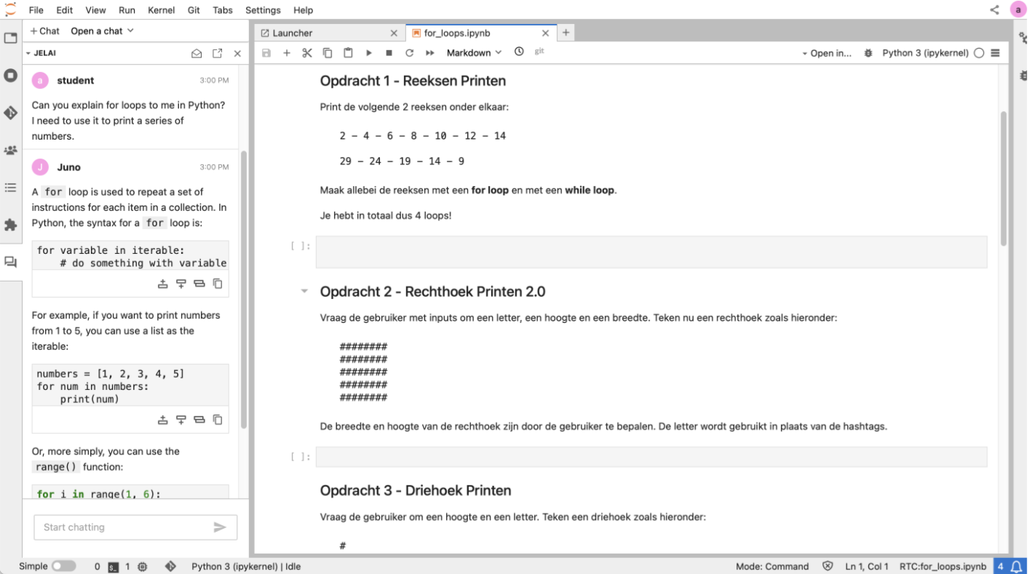Save the notebook with the disk icon

pyautogui.click(x=266, y=53)
